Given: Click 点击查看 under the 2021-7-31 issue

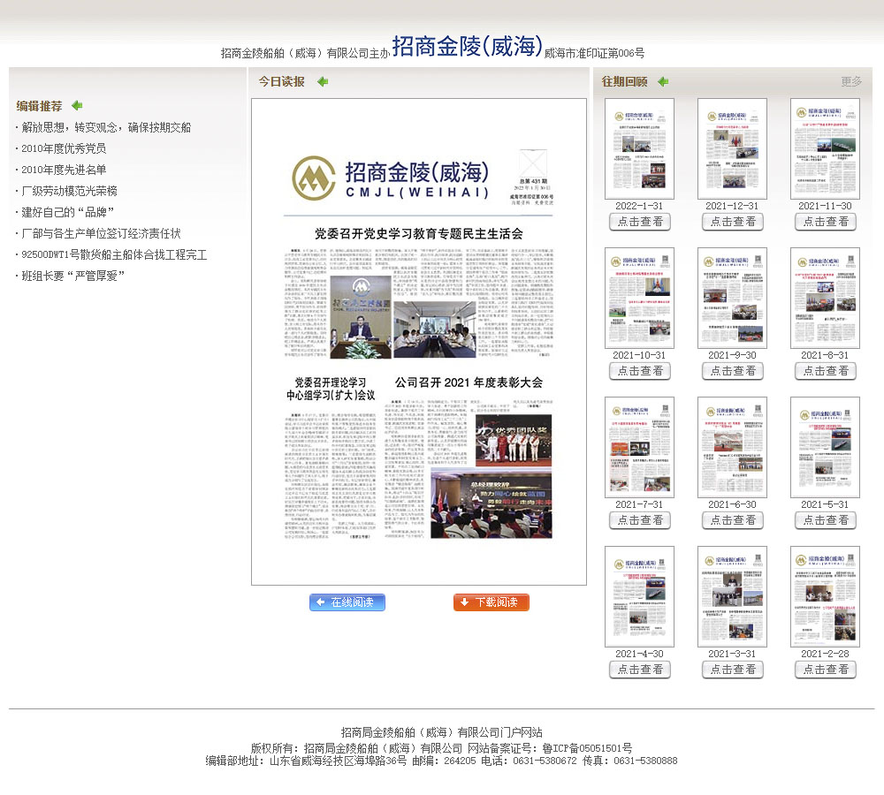Looking at the screenshot, I should (640, 520).
